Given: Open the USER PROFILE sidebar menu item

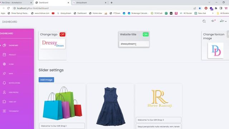Looking at the screenshot, I should tap(14, 92).
